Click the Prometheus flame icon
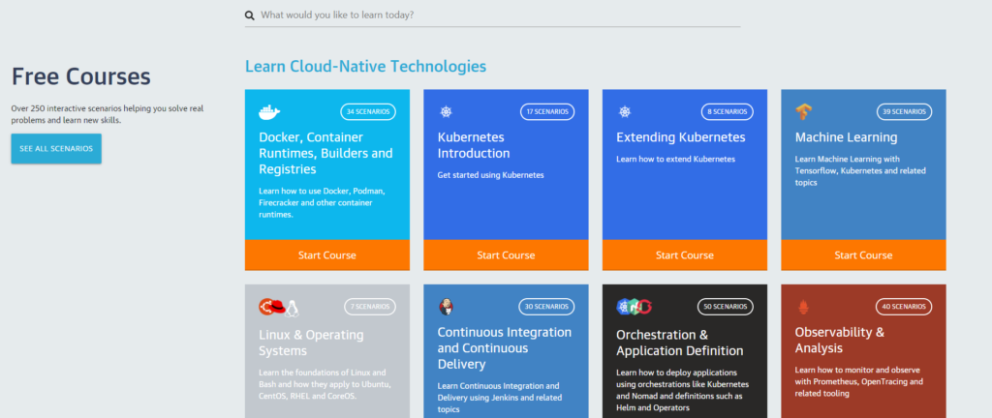This screenshot has width=992, height=418. [803, 308]
